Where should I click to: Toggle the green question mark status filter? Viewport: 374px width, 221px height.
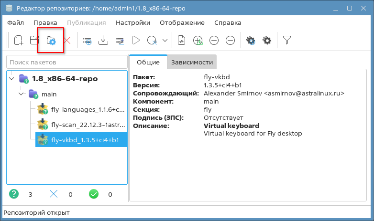[x=14, y=194]
